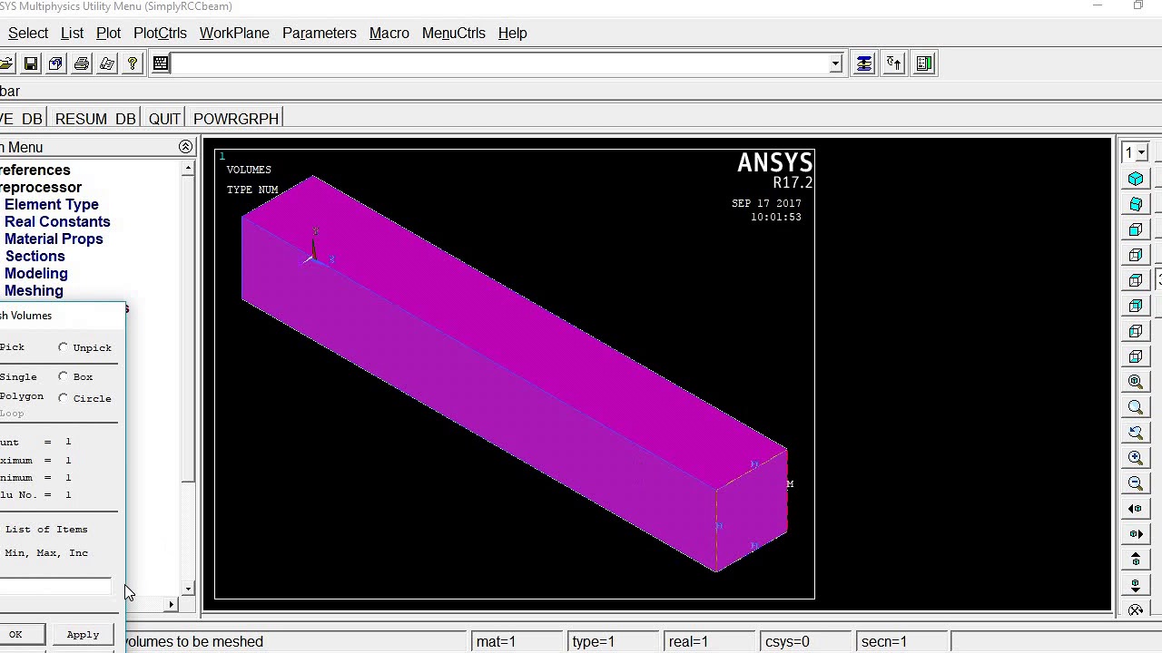Screen dimensions: 1162x653
Task: Click the ANSYS command input field
Action: pyautogui.click(x=498, y=63)
